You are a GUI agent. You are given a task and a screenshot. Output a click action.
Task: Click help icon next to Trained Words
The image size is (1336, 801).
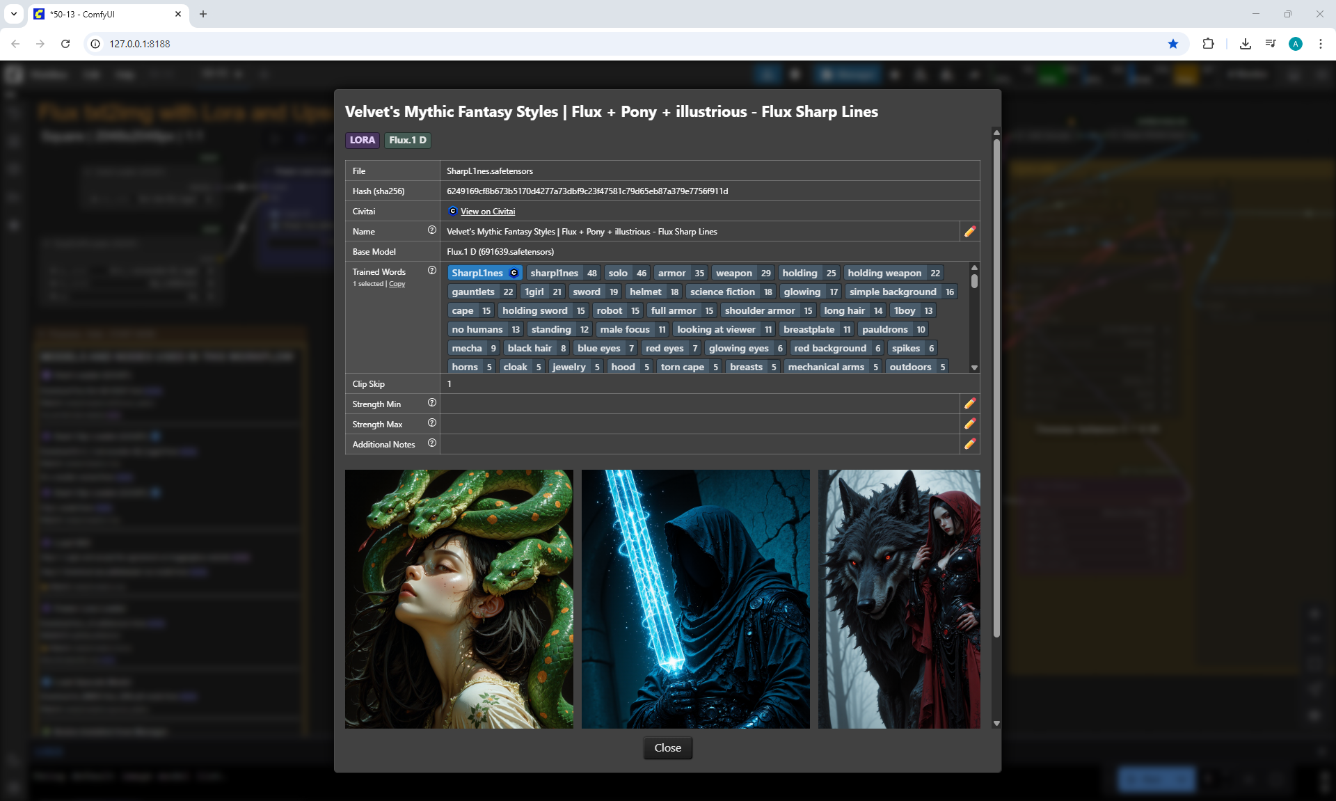pos(431,271)
